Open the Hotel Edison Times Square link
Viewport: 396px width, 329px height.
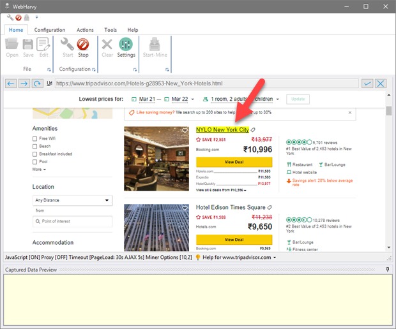point(231,207)
